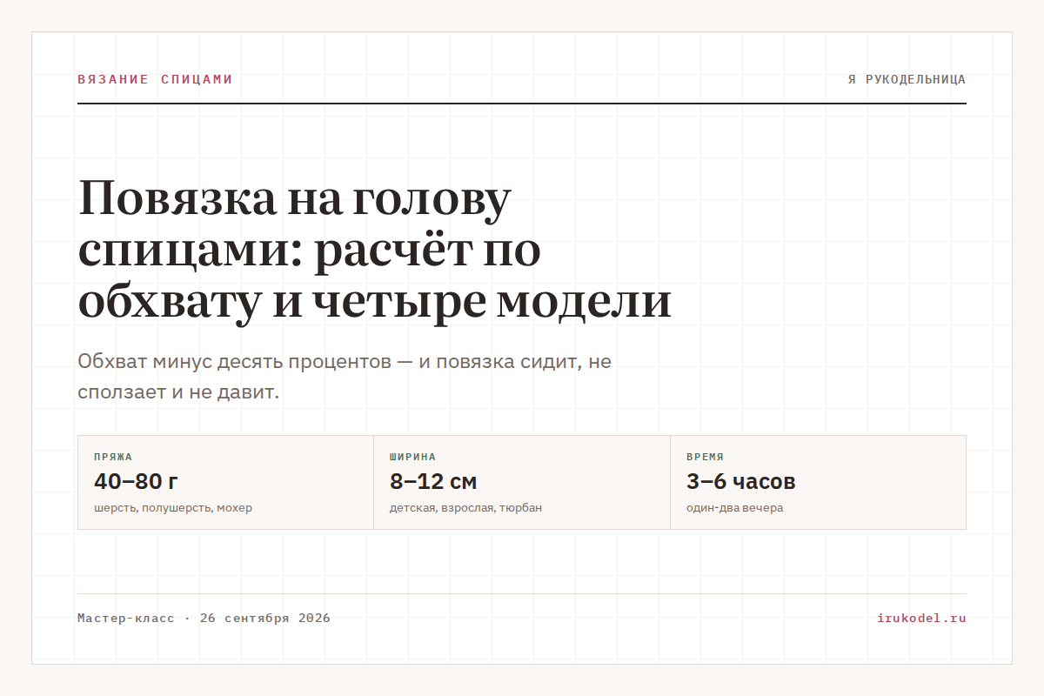Click the value '40–80 г'
Screen dimensions: 1044x696
tap(136, 481)
